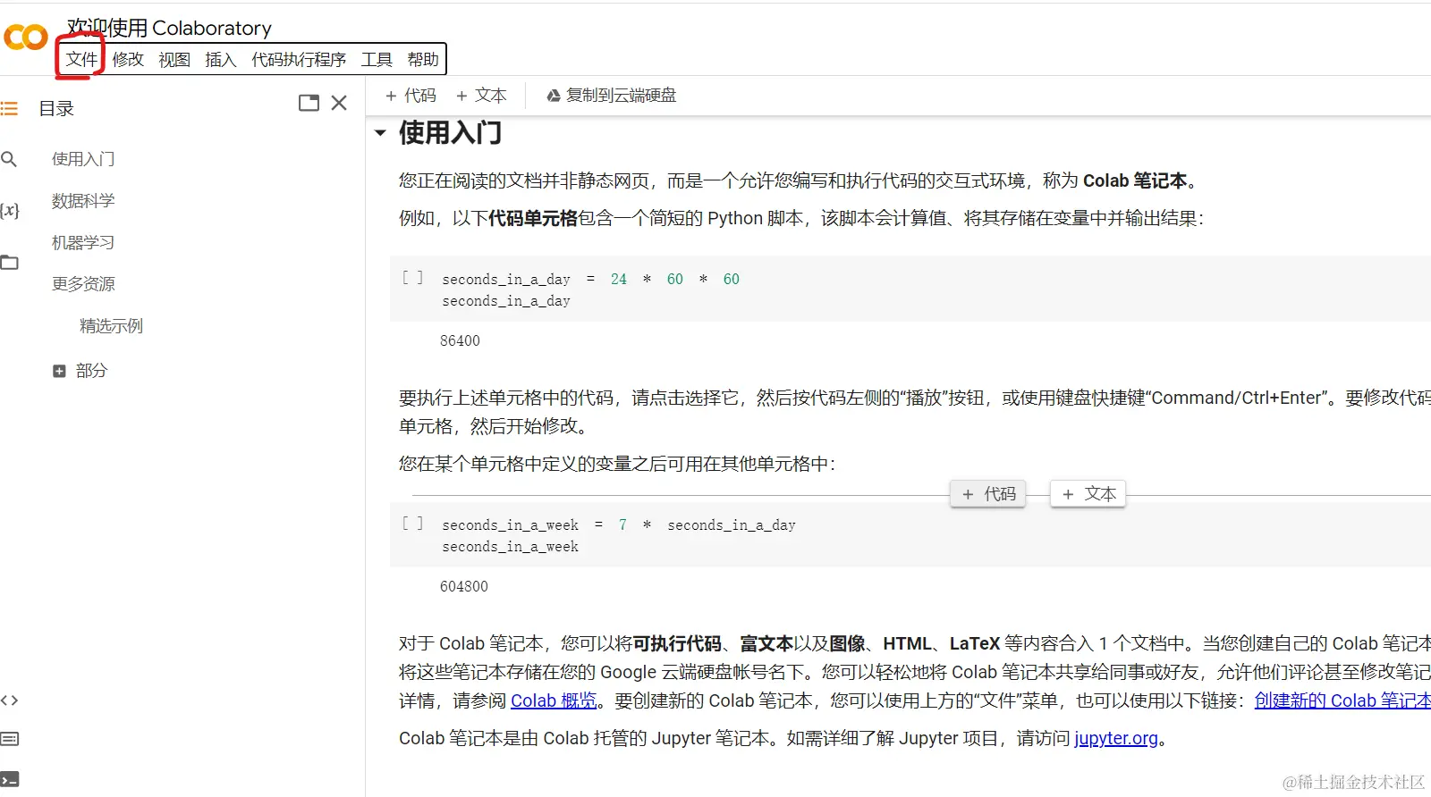Click the Colab logo icon
Viewport: 1431px width, 797px height.
click(26, 37)
